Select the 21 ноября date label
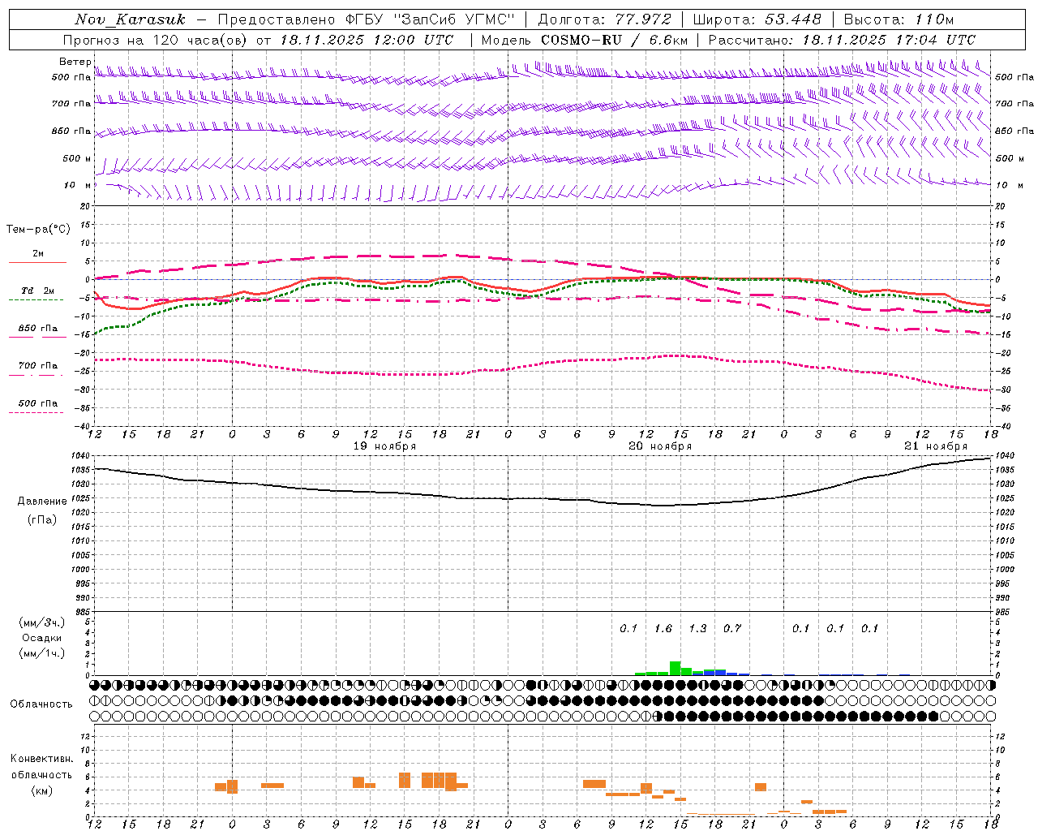The width and height of the screenshot is (1038, 831). click(x=936, y=446)
